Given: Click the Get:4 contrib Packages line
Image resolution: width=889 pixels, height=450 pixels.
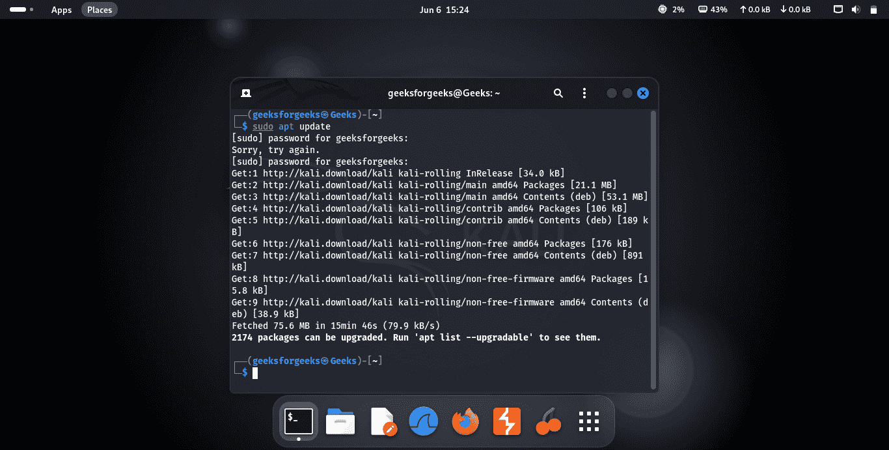Looking at the screenshot, I should [x=430, y=208].
